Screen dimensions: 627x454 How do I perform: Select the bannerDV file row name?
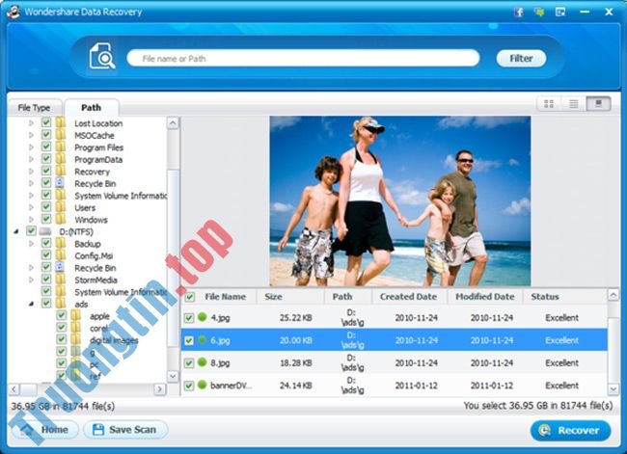pos(232,386)
